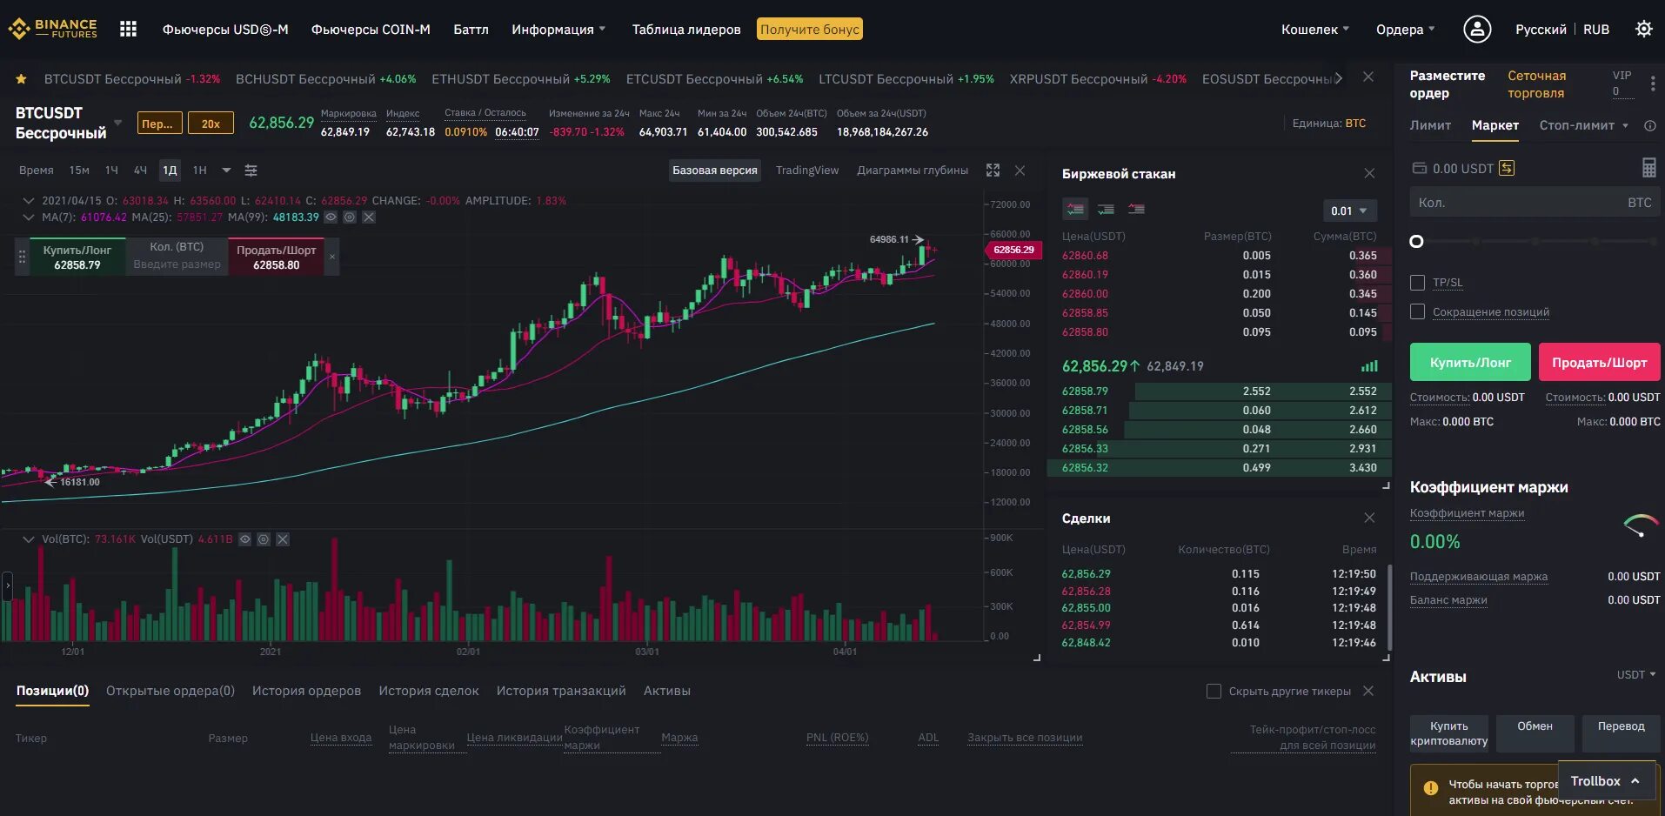The height and width of the screenshot is (816, 1665).
Task: Click the favorites star icon
Action: [x=21, y=79]
